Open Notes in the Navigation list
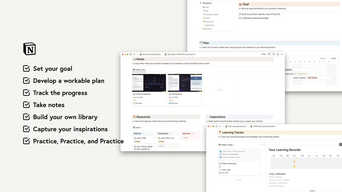The image size is (342, 192). tap(206, 18)
